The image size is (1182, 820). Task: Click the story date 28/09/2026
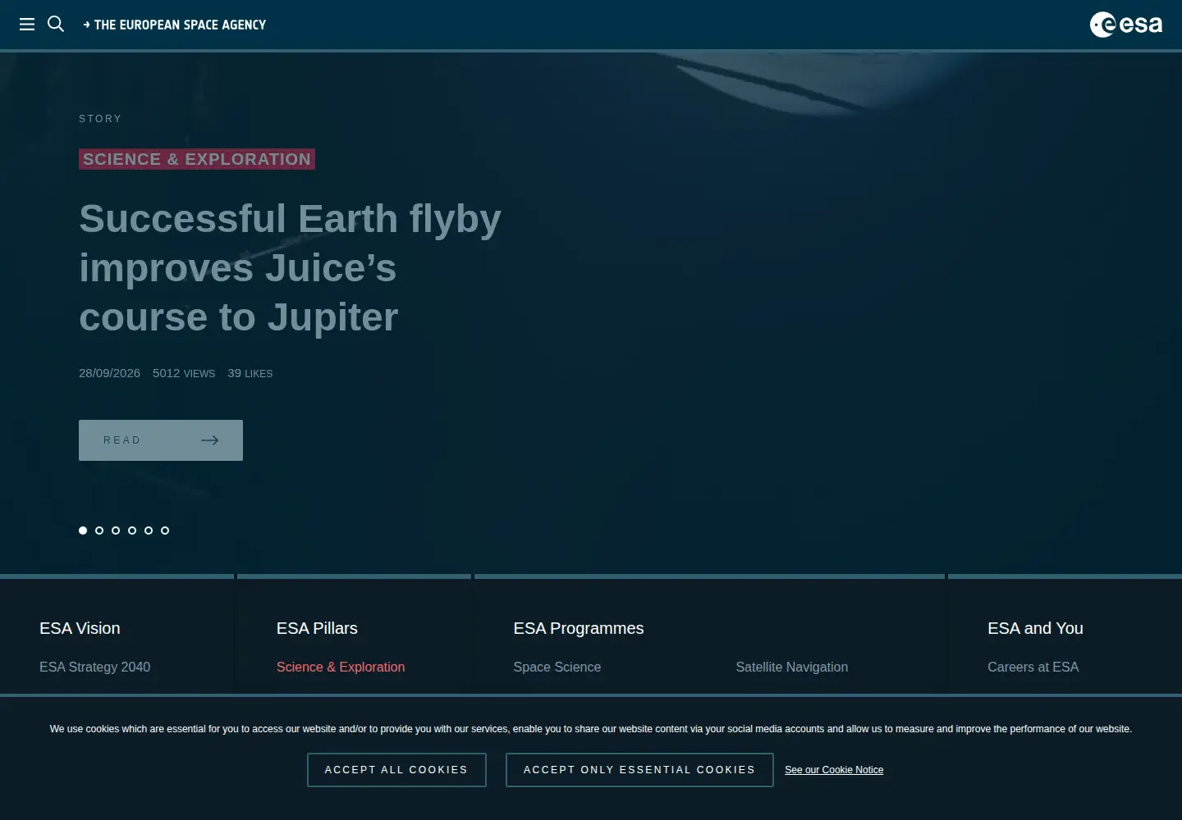click(109, 373)
